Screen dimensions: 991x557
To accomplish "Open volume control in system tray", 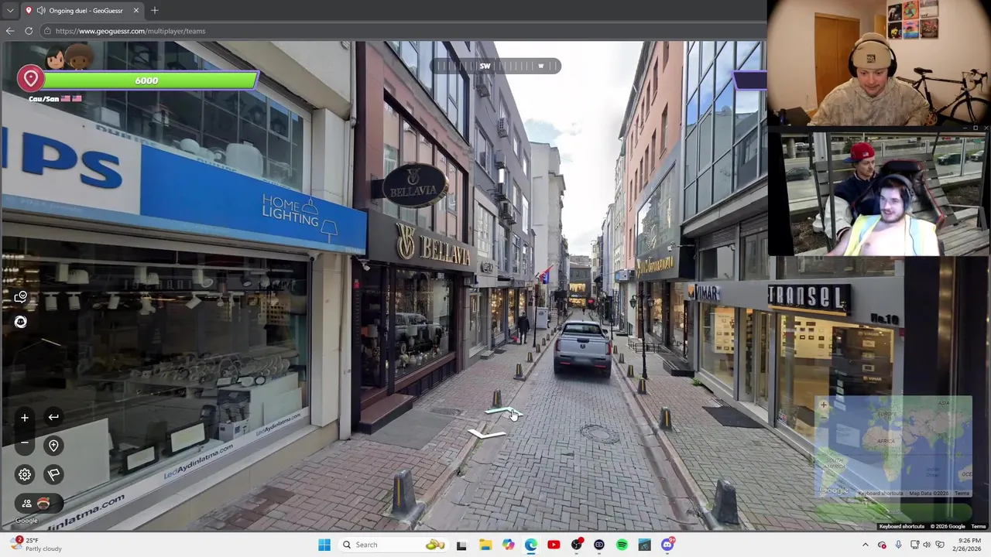I will (x=927, y=545).
